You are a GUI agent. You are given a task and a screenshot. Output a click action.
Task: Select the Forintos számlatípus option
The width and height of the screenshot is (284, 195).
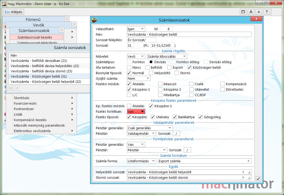129,62
